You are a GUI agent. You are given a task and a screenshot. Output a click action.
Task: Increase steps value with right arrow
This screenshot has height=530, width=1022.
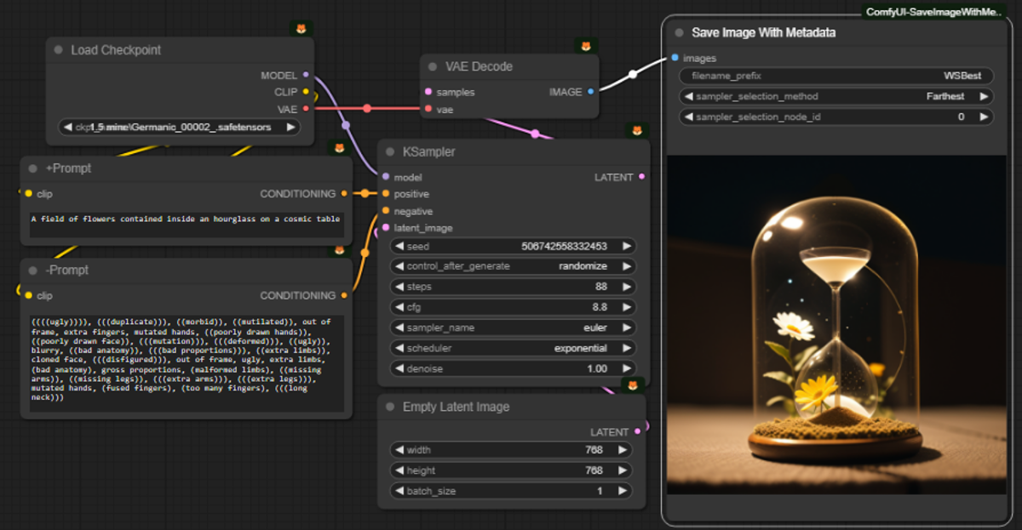[627, 287]
